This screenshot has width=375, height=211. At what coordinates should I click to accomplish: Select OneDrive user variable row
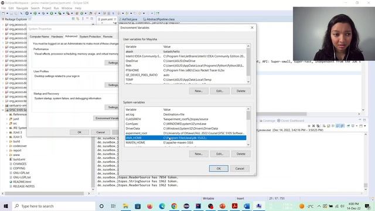coord(186,61)
